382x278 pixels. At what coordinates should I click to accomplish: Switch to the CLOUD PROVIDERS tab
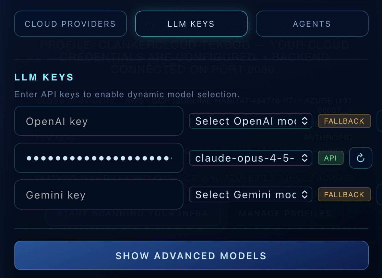[x=70, y=24]
